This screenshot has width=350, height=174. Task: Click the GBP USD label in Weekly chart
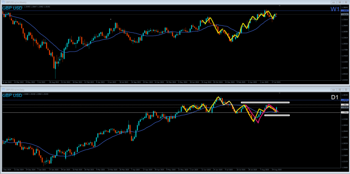[x=12, y=8]
